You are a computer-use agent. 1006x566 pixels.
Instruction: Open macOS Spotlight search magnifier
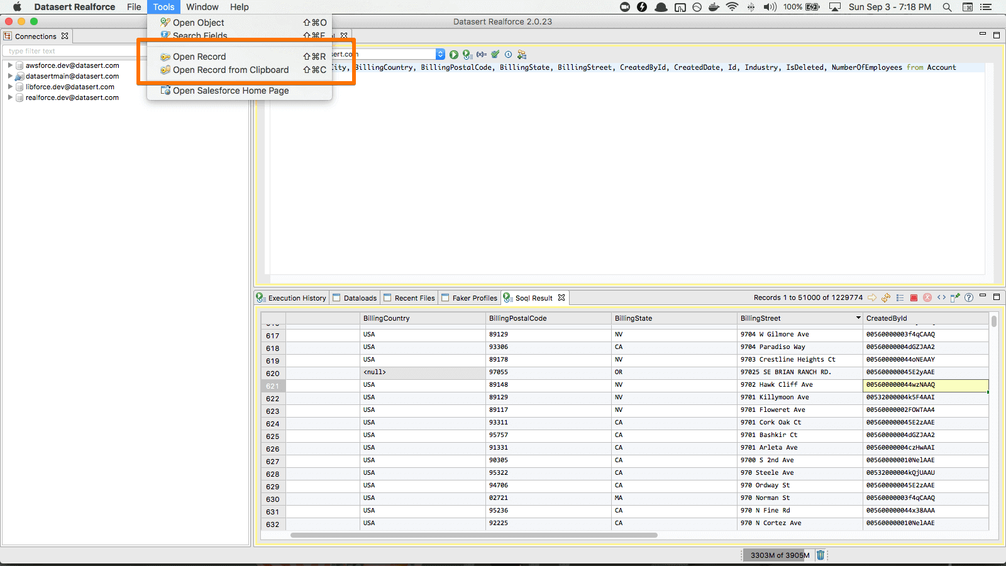pos(947,7)
